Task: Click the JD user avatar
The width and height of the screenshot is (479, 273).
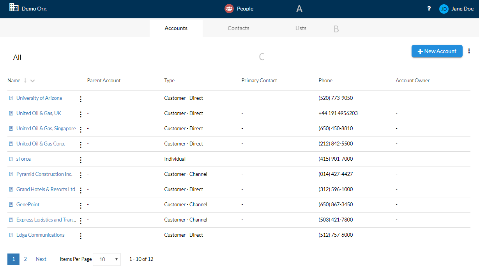Action: pos(444,9)
